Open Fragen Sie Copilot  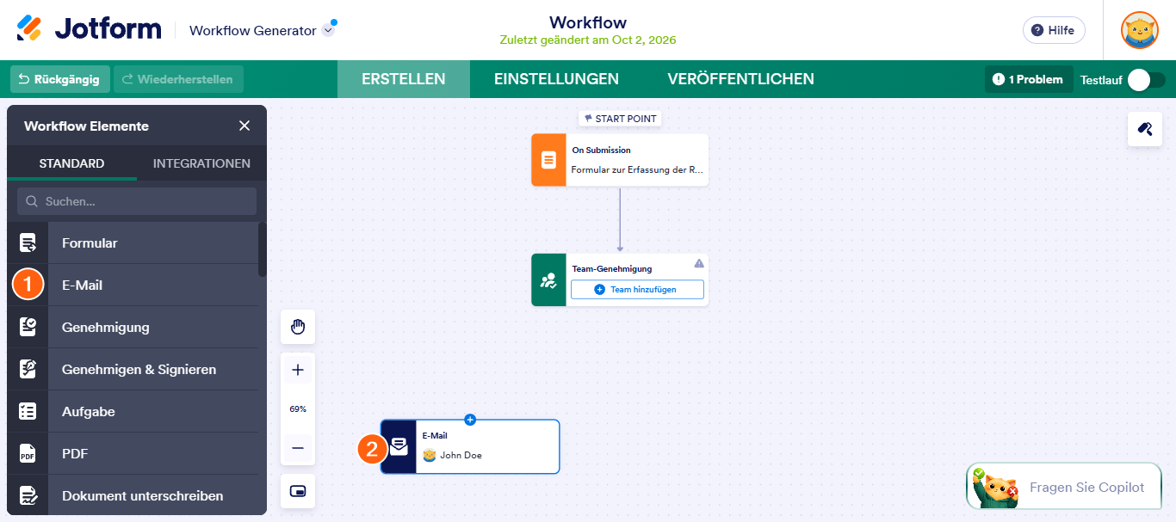pyautogui.click(x=1065, y=487)
